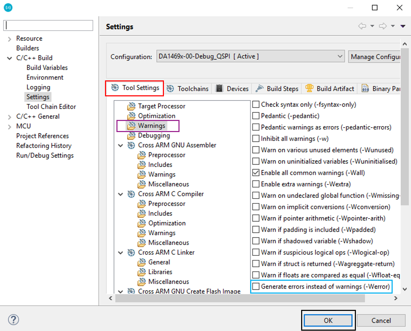Image resolution: width=411 pixels, height=331 pixels.
Task: Toggle Warn on various unused elements (-Wunused)
Action: (256, 150)
